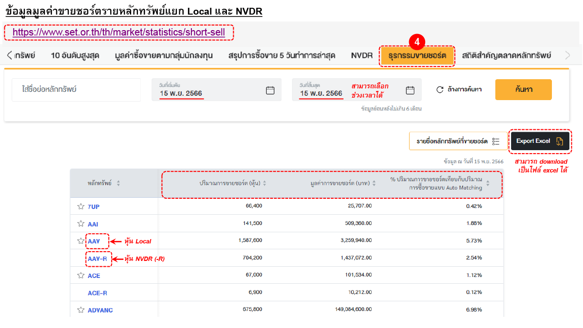The image size is (583, 328).
Task: Sort by มูลค่าการขายชอร์ต (บาท) column
Action: 374,183
